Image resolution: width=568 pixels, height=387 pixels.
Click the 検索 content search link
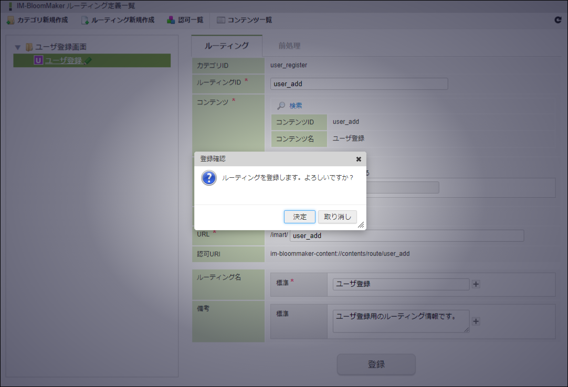296,106
